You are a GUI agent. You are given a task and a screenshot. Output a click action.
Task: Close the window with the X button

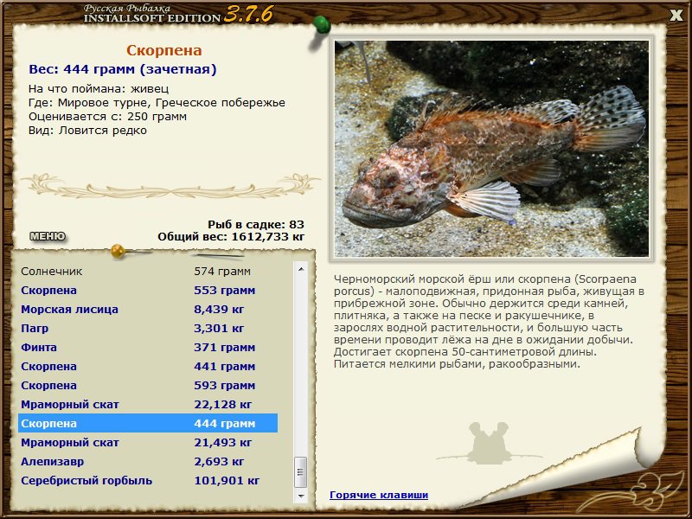click(676, 16)
